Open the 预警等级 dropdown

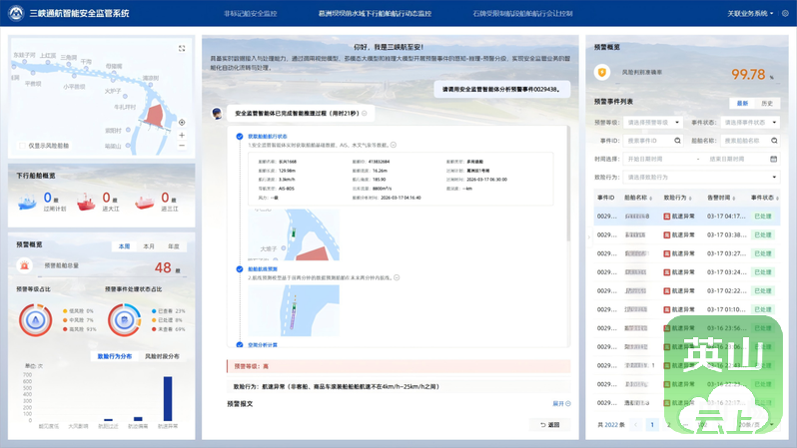(652, 123)
